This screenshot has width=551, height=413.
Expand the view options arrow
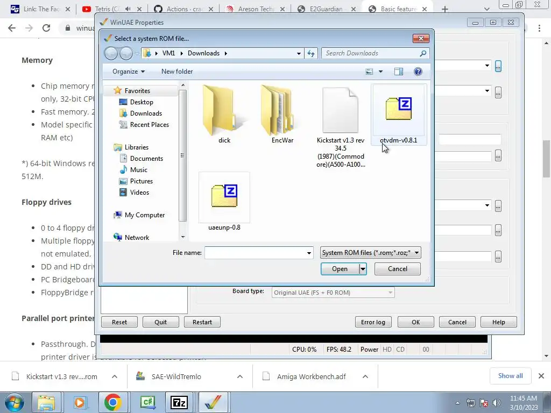[x=380, y=72]
